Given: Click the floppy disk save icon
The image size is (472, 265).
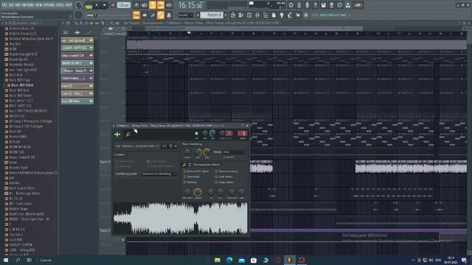Looking at the screenshot, I should pyautogui.click(x=323, y=5).
